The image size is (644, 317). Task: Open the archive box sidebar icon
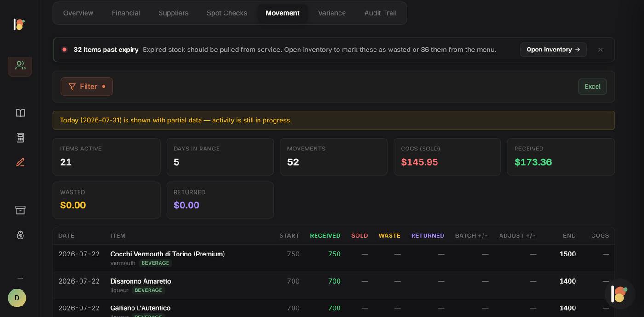20,210
